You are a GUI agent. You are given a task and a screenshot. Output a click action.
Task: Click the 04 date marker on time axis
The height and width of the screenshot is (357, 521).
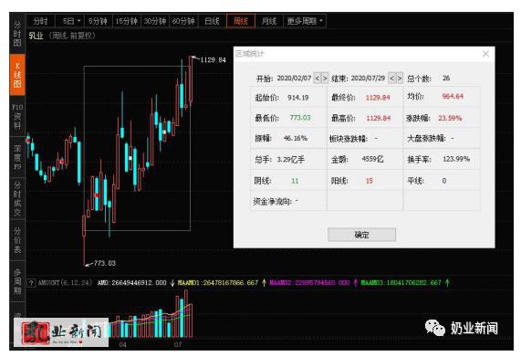123,345
